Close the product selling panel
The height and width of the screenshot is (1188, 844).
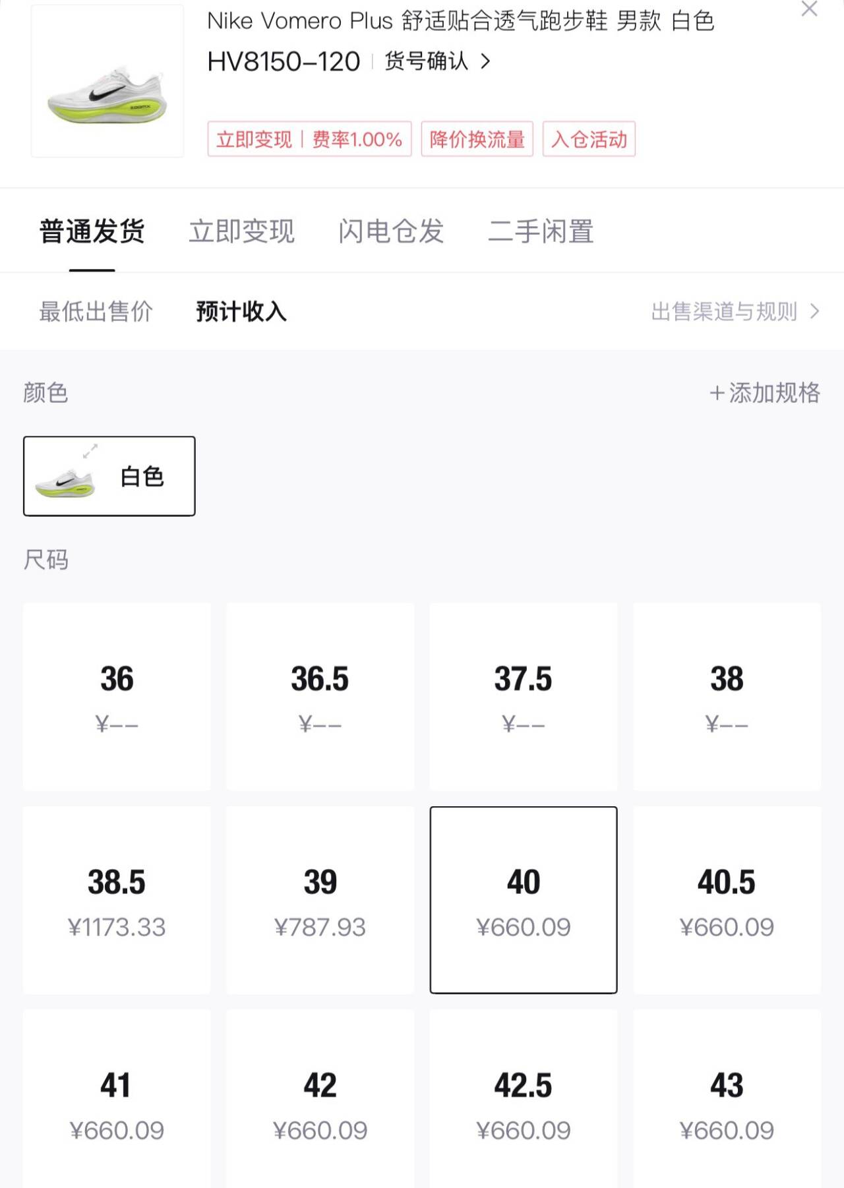click(x=809, y=9)
